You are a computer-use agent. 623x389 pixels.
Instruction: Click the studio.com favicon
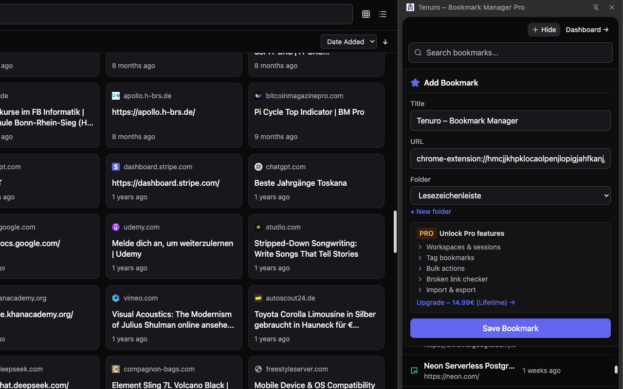pos(258,227)
